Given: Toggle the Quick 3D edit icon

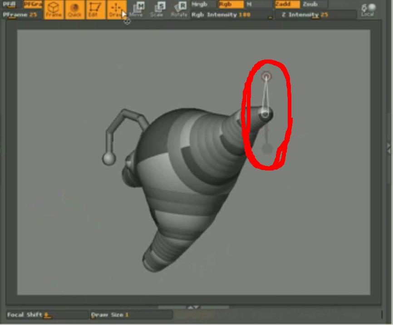Looking at the screenshot, I should pos(74,10).
